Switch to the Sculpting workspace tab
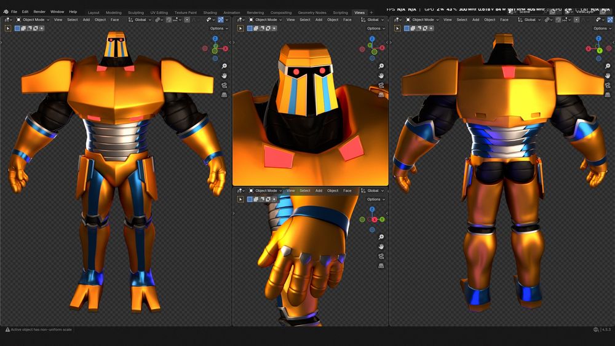615x346 pixels. point(136,12)
